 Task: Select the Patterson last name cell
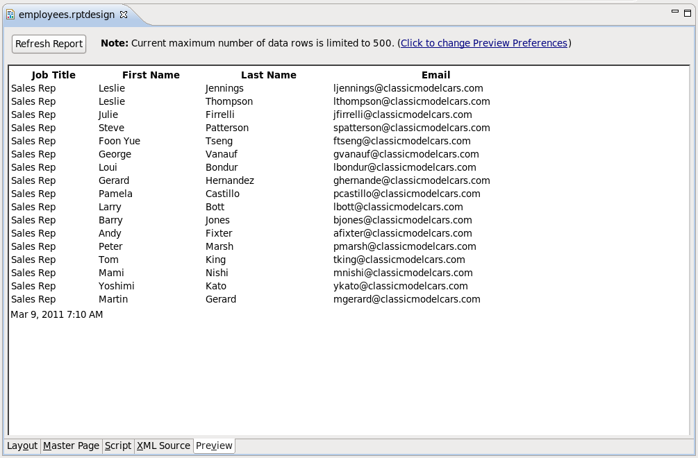[x=226, y=128]
